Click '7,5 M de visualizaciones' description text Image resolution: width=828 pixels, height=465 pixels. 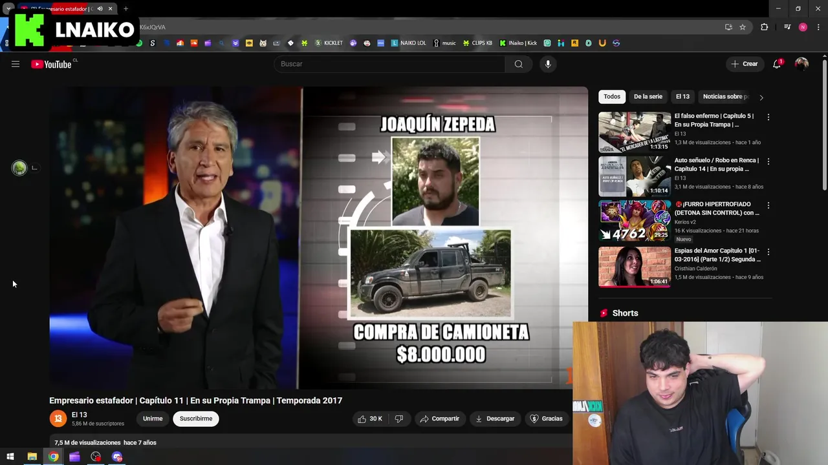(87, 442)
